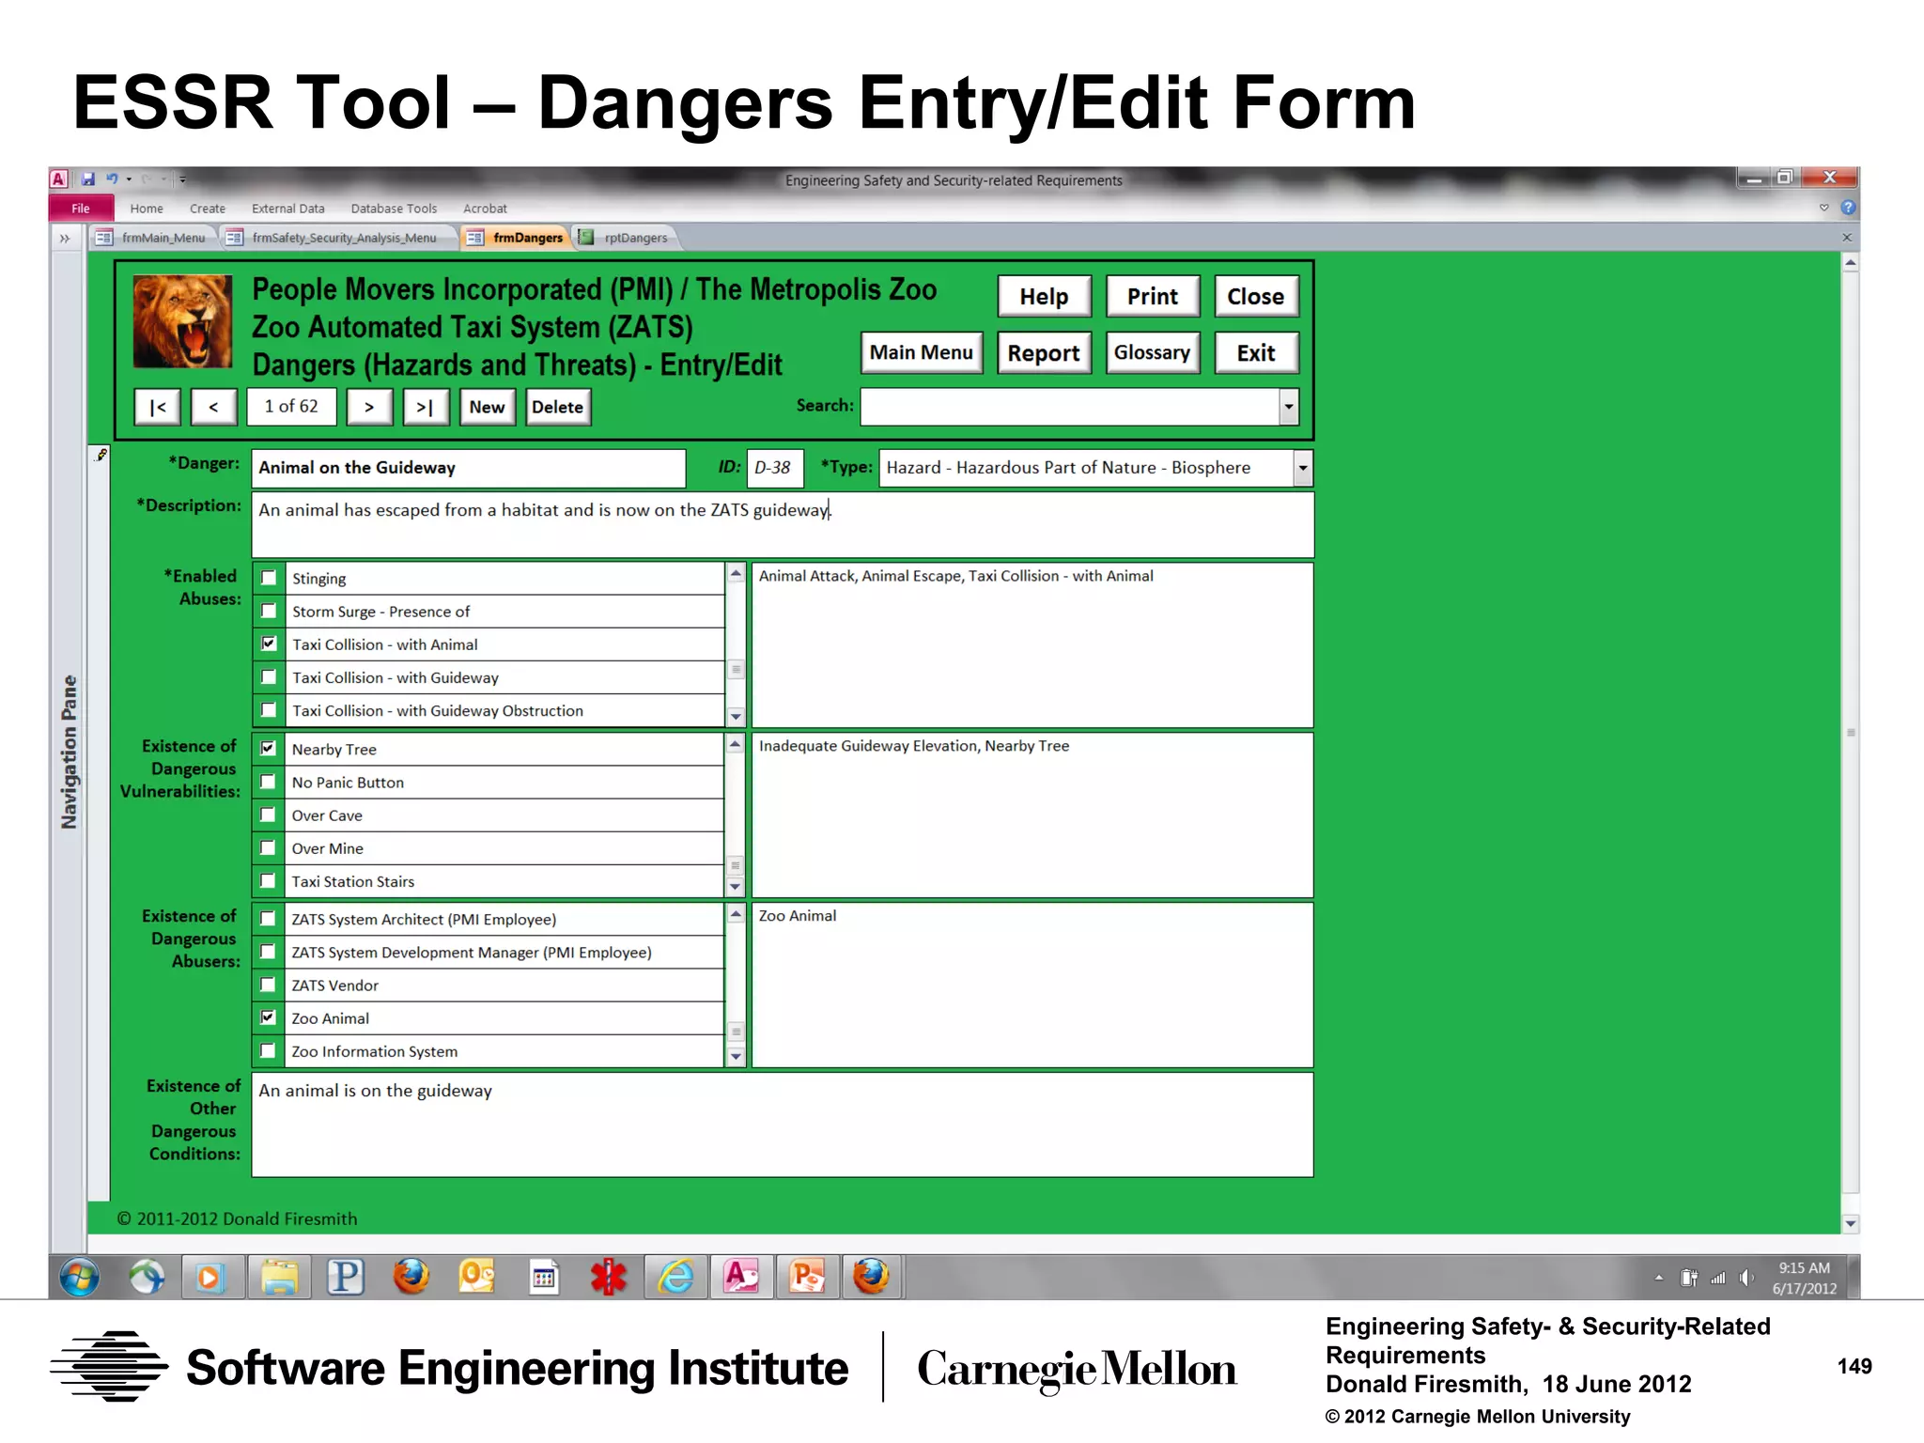Image resolution: width=1924 pixels, height=1443 pixels.
Task: Click the Vulnerabilities list scrollbar thumb
Action: (x=736, y=864)
